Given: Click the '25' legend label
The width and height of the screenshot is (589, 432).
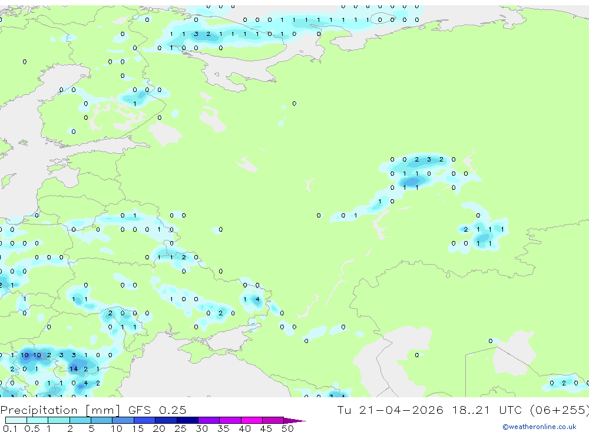Looking at the screenshot, I should click(x=180, y=428).
